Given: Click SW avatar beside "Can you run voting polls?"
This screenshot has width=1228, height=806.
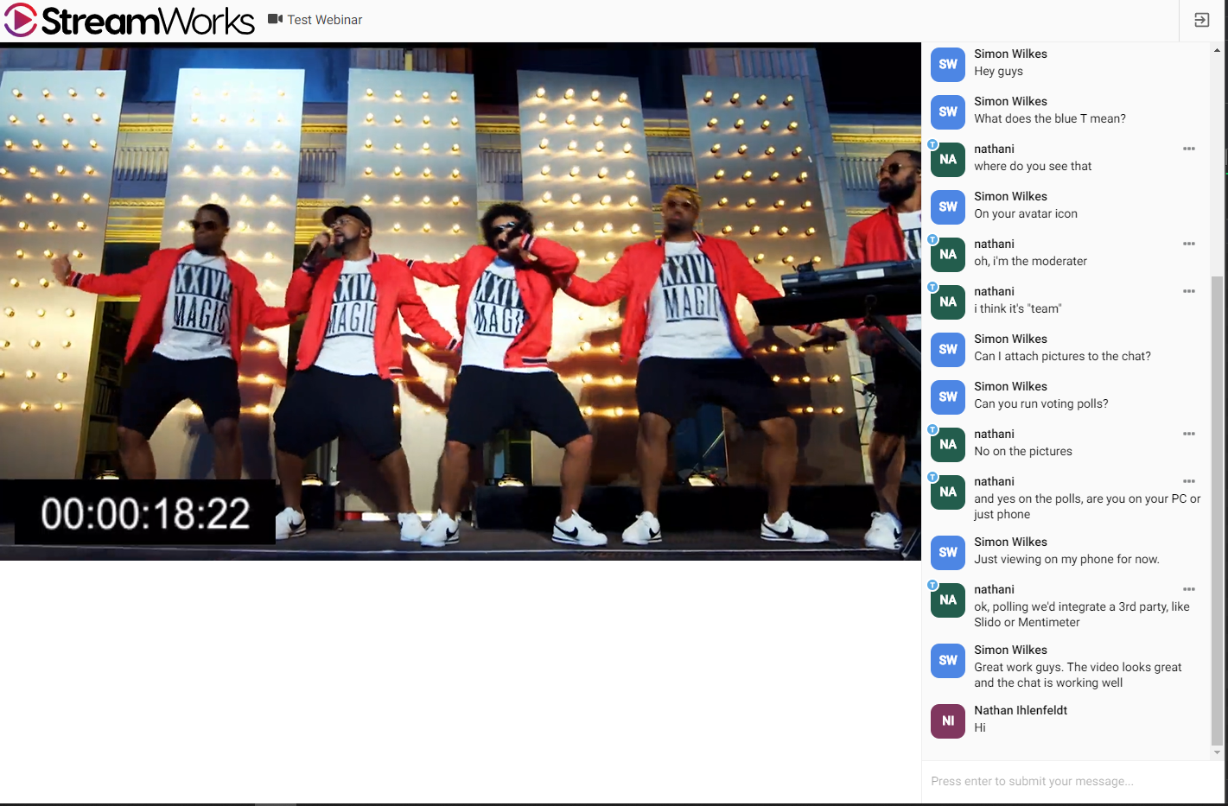Looking at the screenshot, I should click(x=948, y=397).
